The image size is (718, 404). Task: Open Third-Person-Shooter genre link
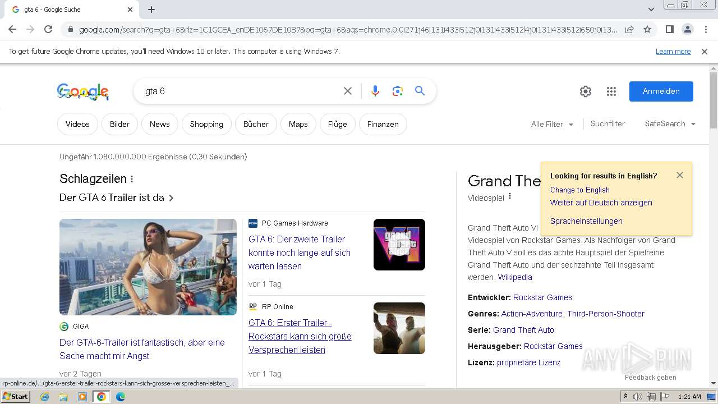click(606, 314)
